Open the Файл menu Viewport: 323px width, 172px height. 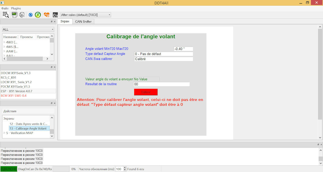(5, 8)
